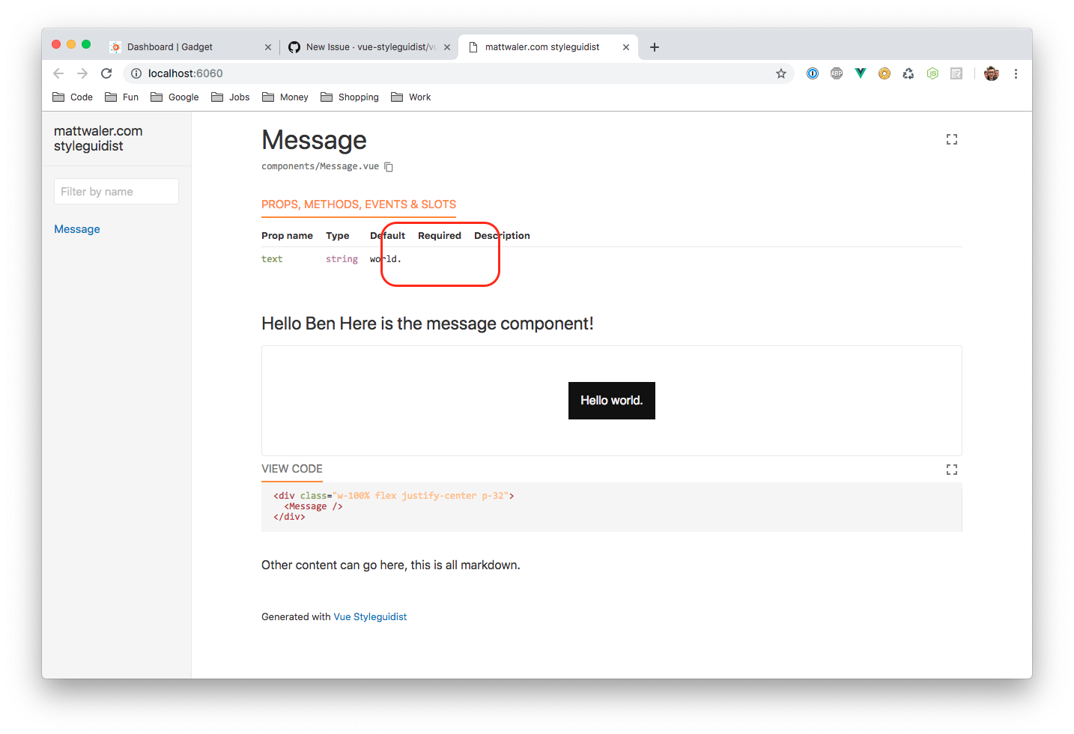Open the View Code example in fullscreen

click(x=951, y=470)
